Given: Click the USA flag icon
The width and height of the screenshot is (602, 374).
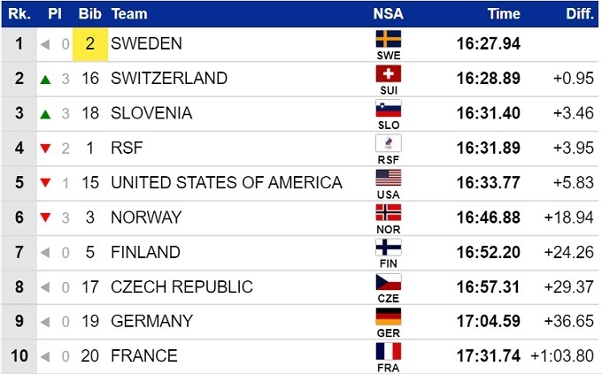Looking at the screenshot, I should click(x=388, y=178).
